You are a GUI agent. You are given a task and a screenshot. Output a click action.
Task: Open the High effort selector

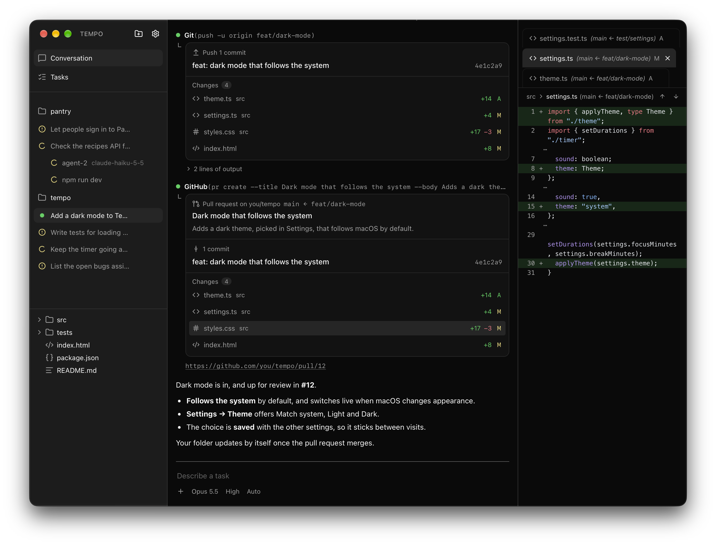[233, 492]
